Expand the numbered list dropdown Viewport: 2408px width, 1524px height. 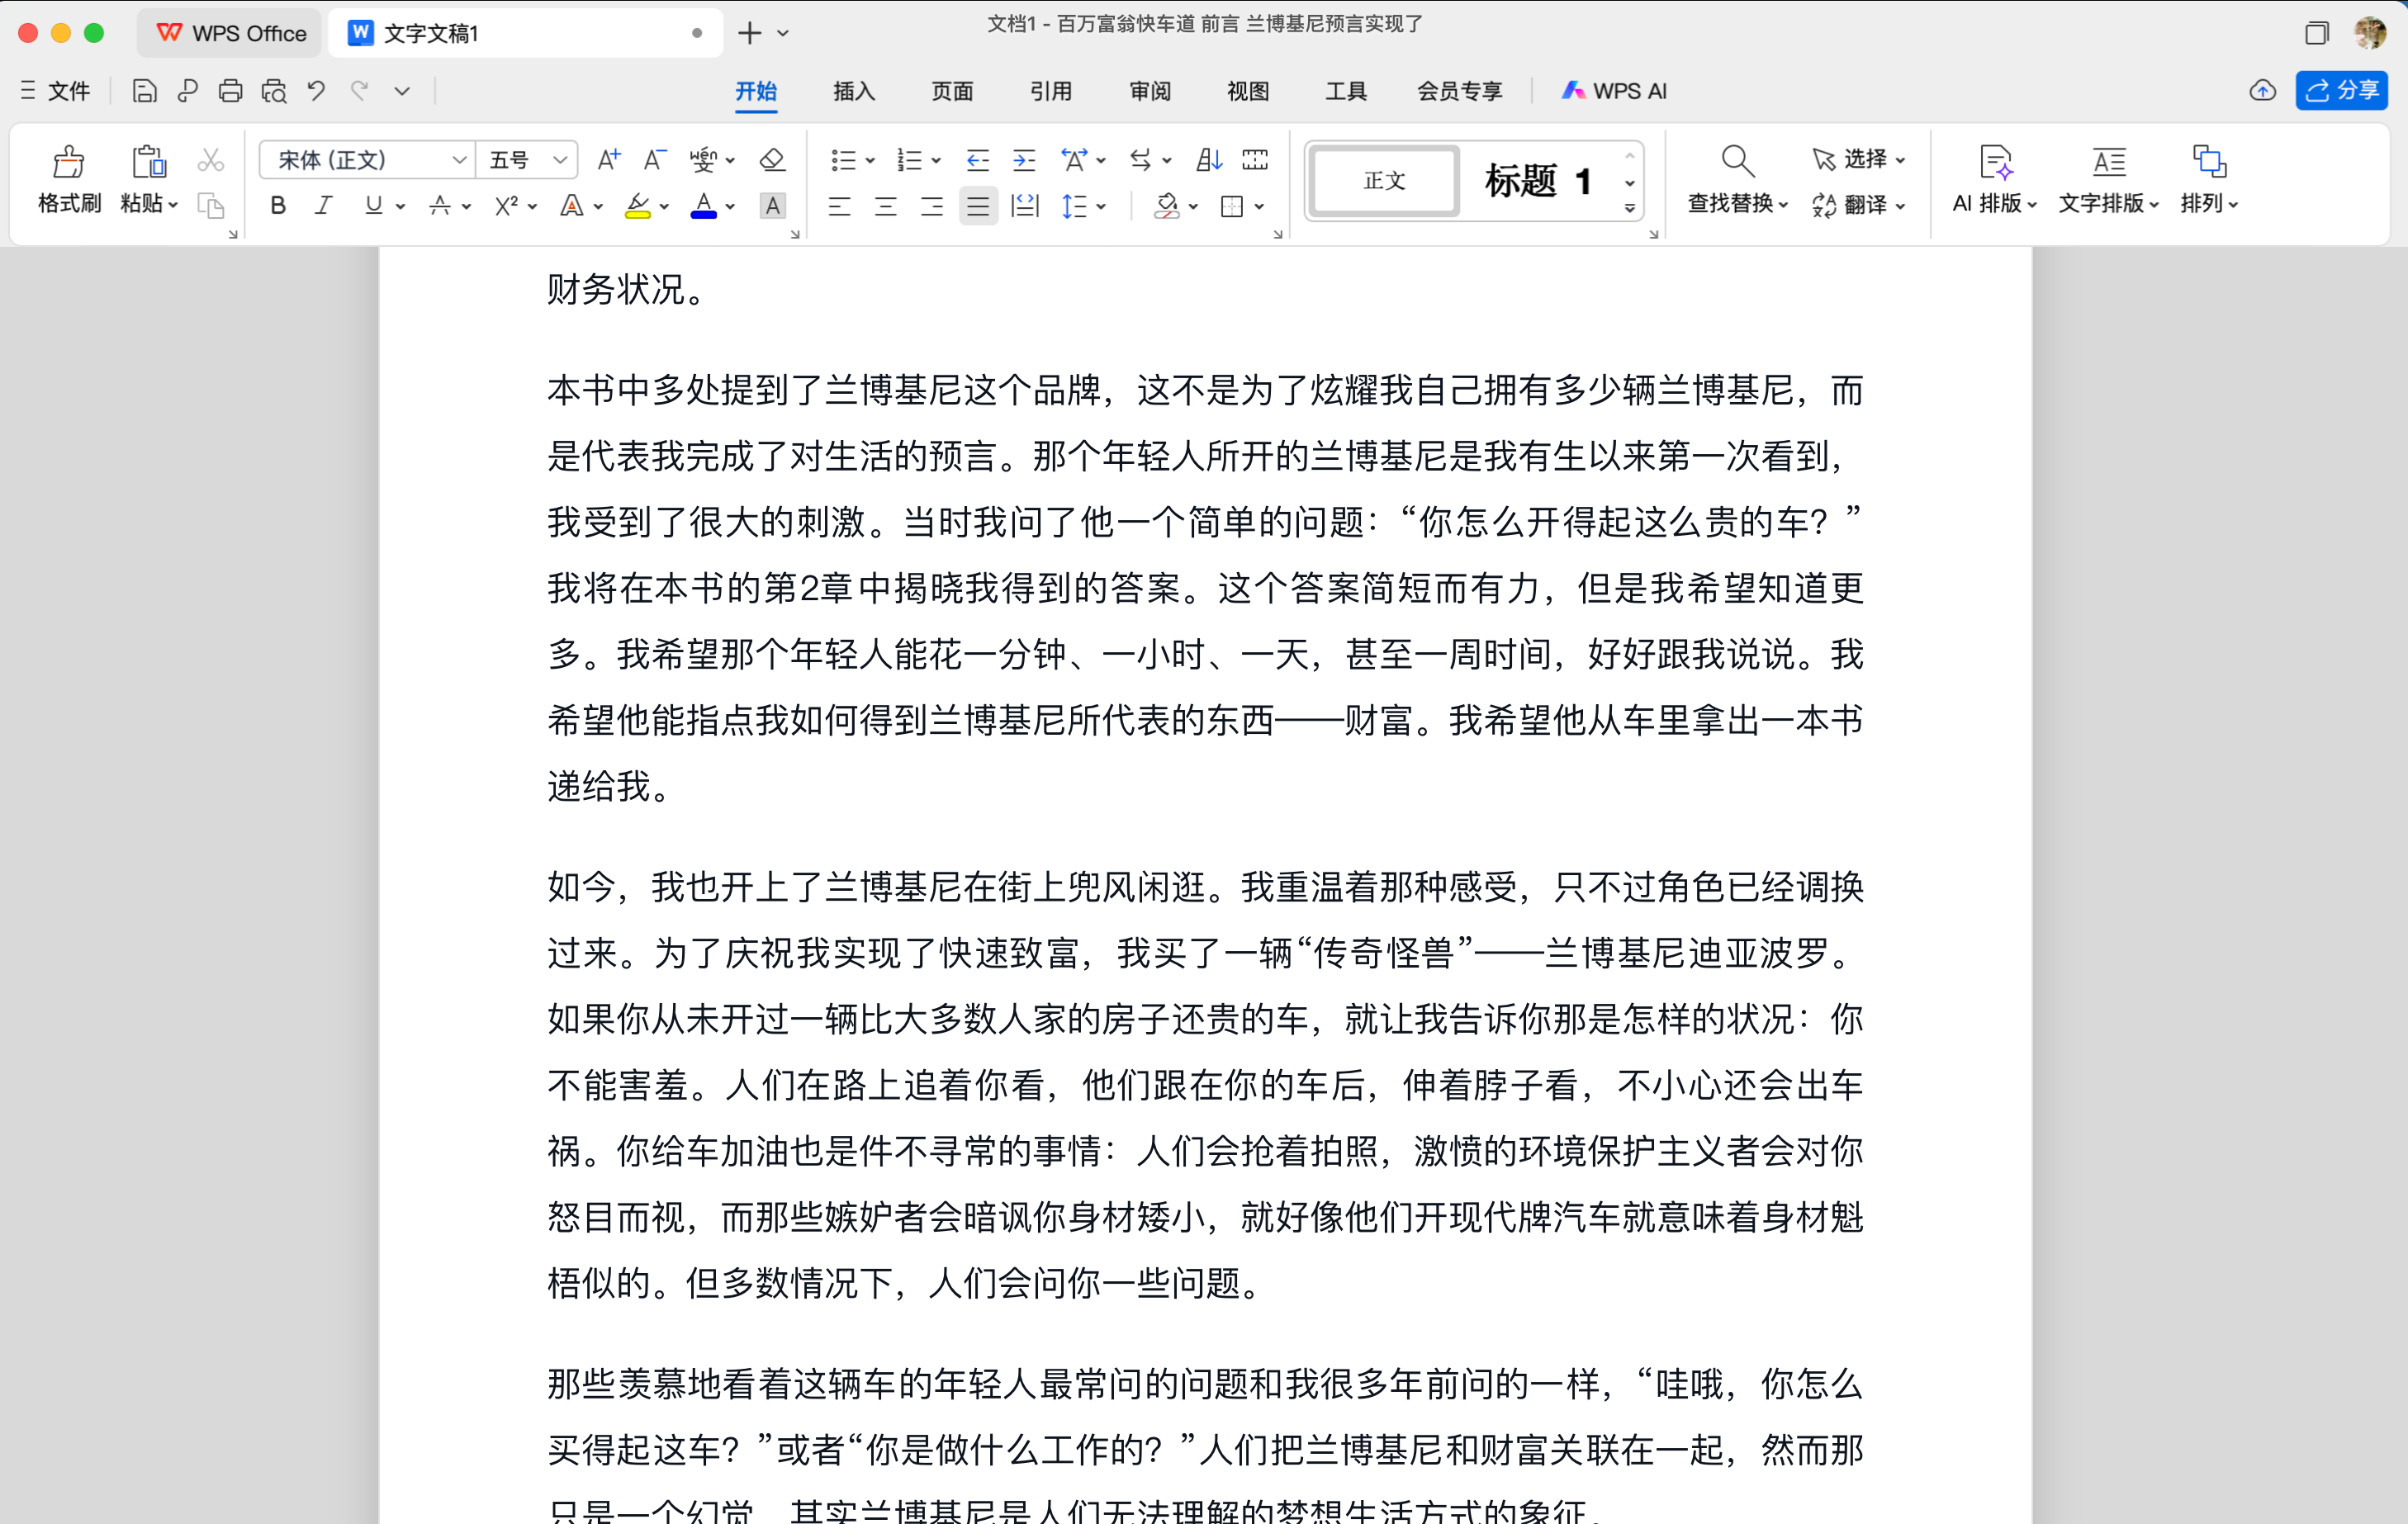pyautogui.click(x=936, y=160)
